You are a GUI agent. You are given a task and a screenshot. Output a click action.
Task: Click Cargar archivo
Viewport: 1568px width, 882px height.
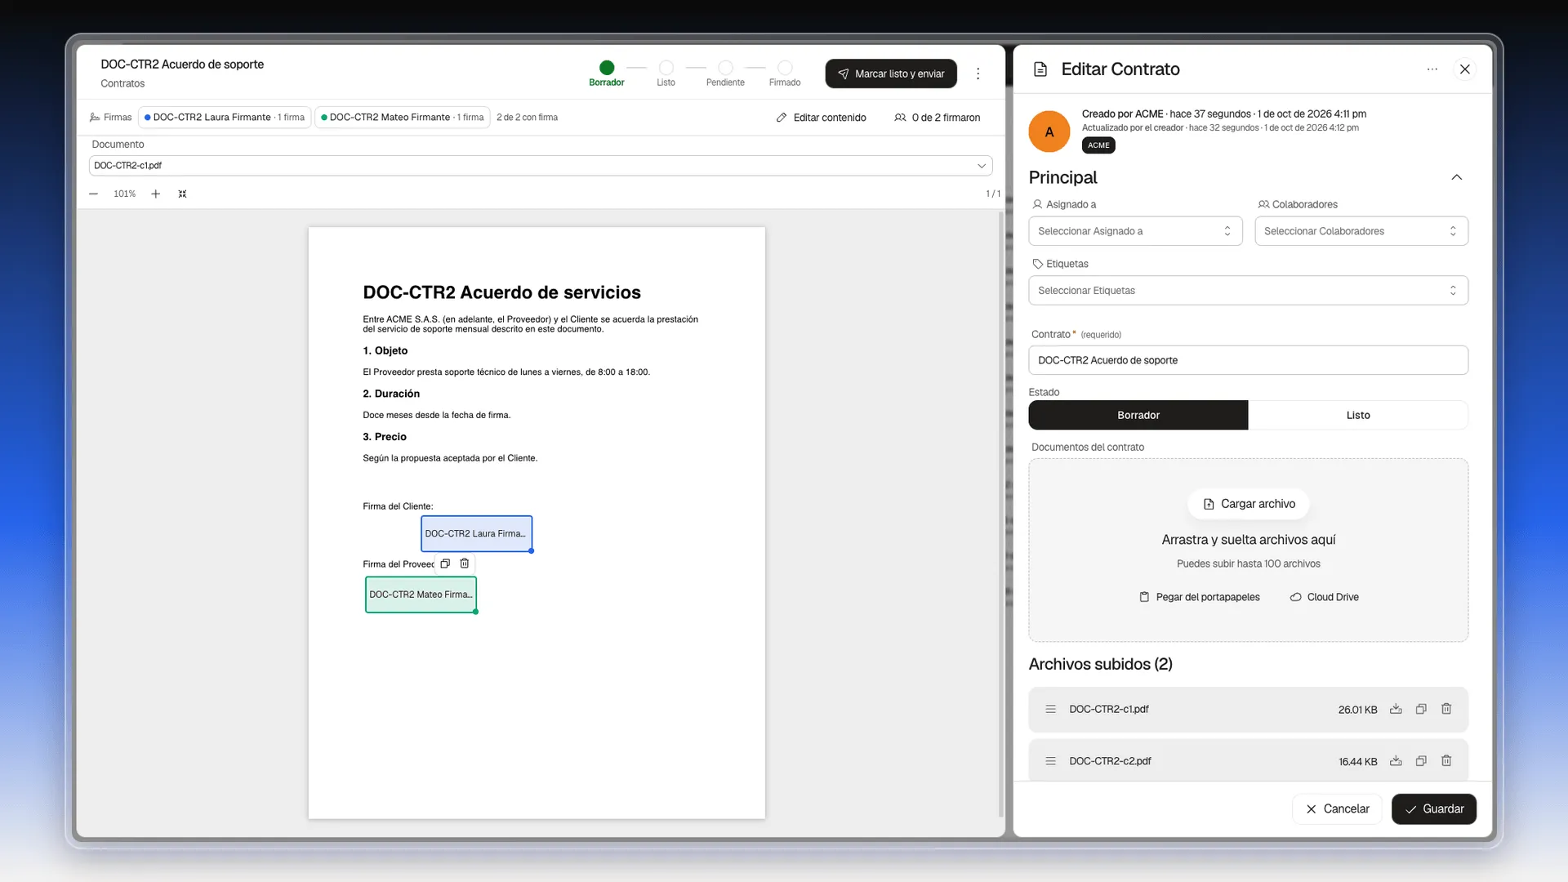1249,504
